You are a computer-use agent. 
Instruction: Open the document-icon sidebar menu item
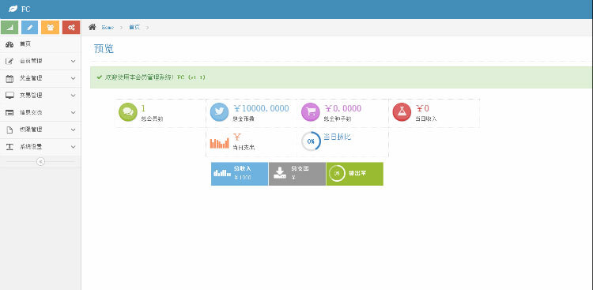[x=40, y=130]
